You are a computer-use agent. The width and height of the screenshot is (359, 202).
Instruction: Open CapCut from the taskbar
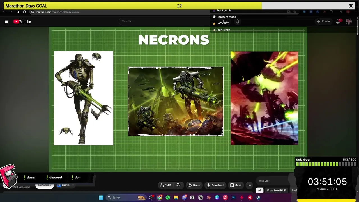[192, 198]
